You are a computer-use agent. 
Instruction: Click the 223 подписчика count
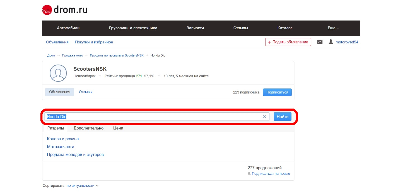pyautogui.click(x=246, y=92)
